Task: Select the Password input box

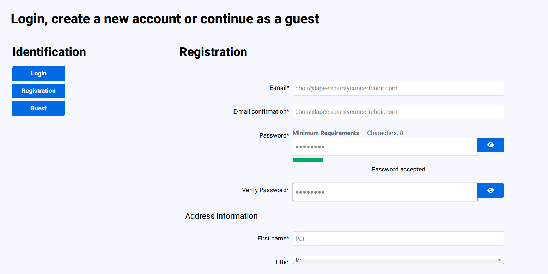Action: [x=385, y=147]
